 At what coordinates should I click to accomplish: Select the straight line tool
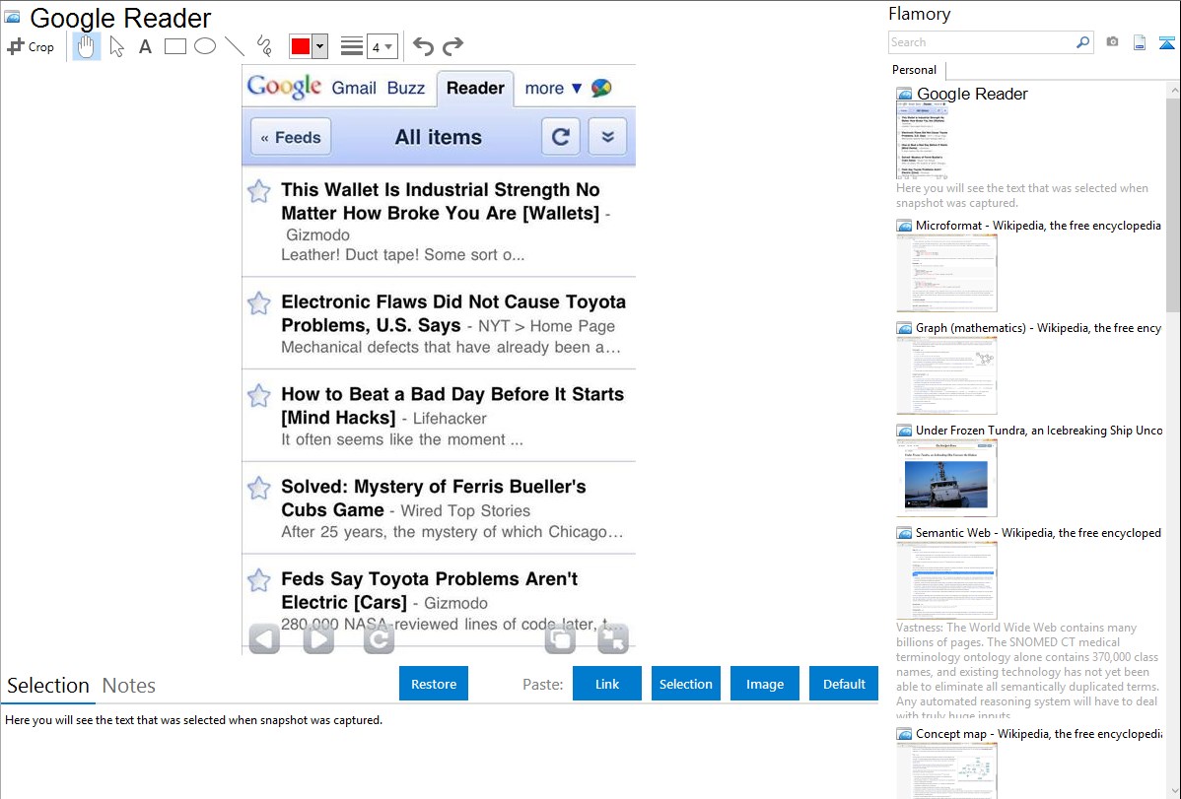235,46
